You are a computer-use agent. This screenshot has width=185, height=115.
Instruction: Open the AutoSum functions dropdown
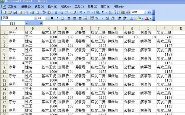point(107,12)
